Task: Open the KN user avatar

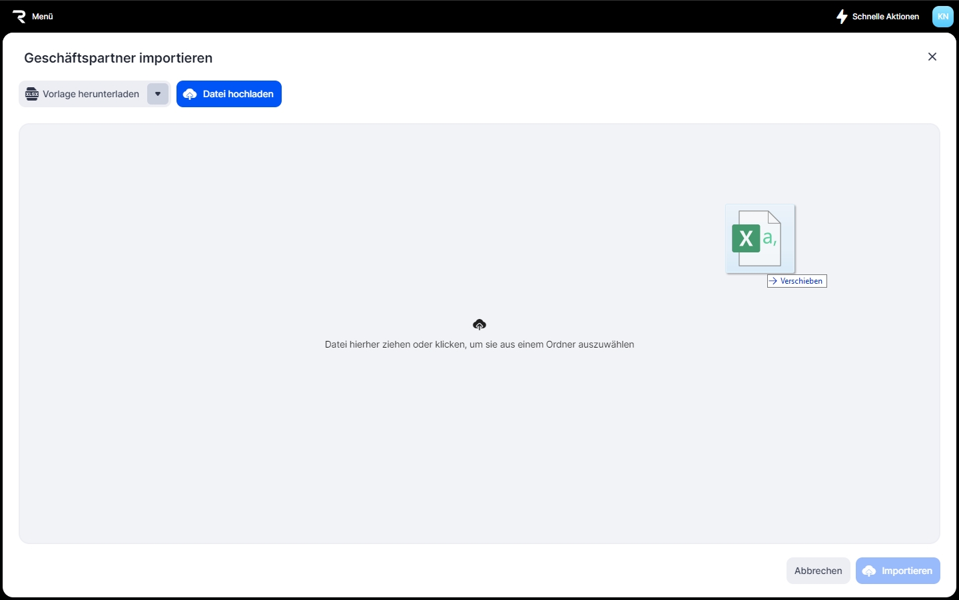Action: pos(942,17)
